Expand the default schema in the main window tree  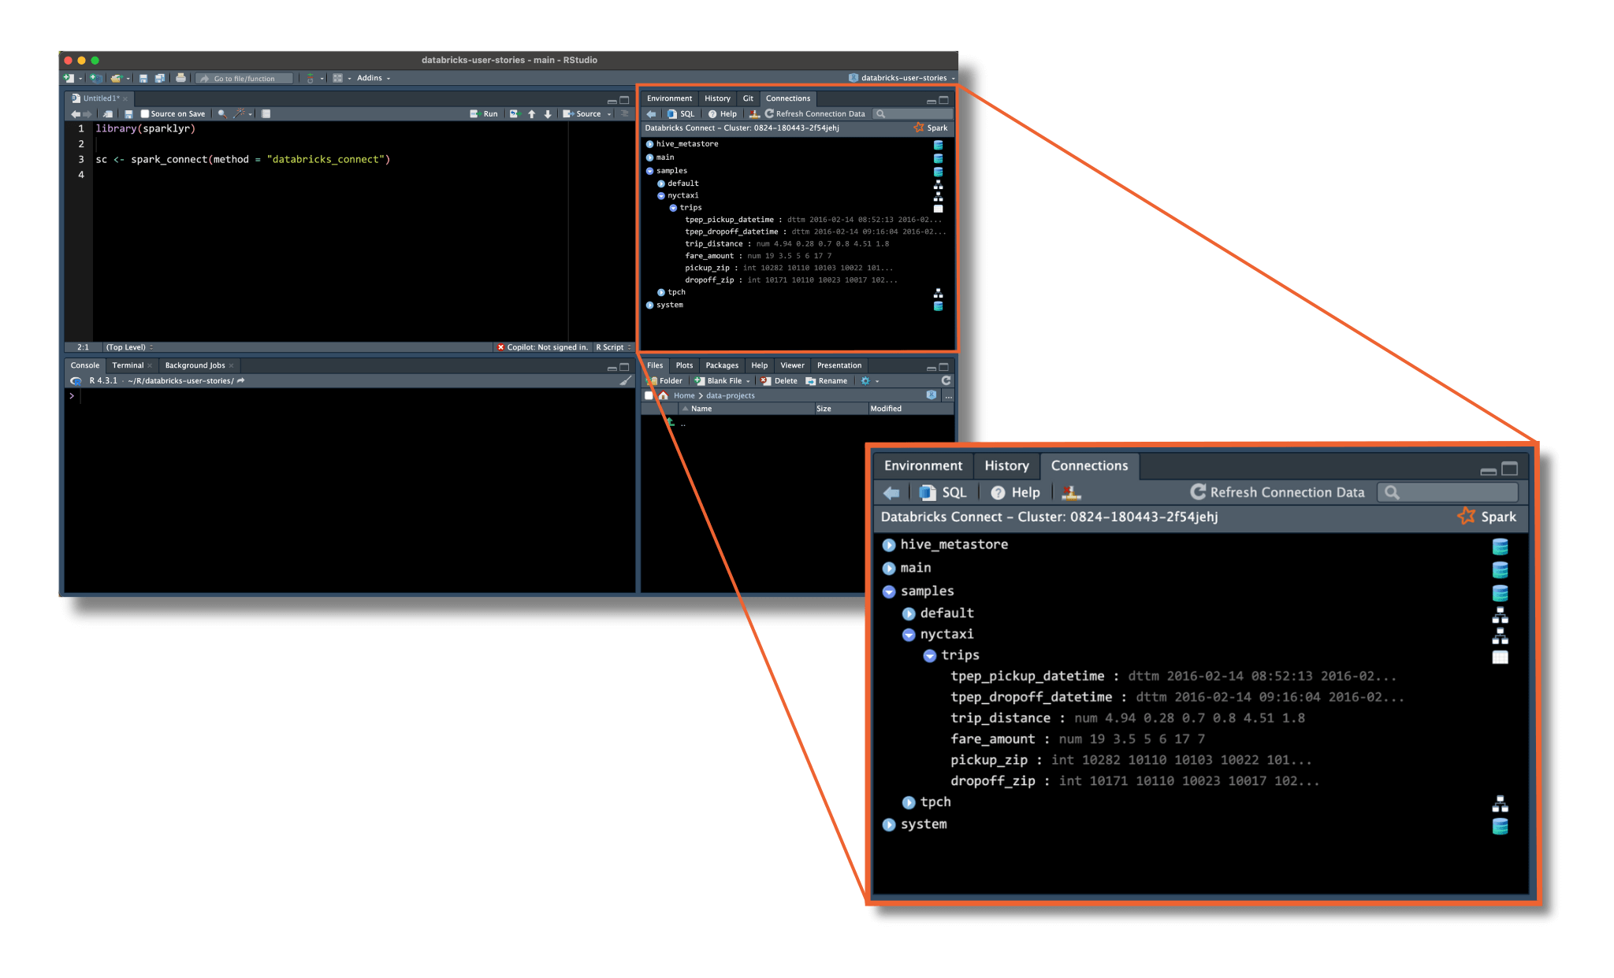661,183
